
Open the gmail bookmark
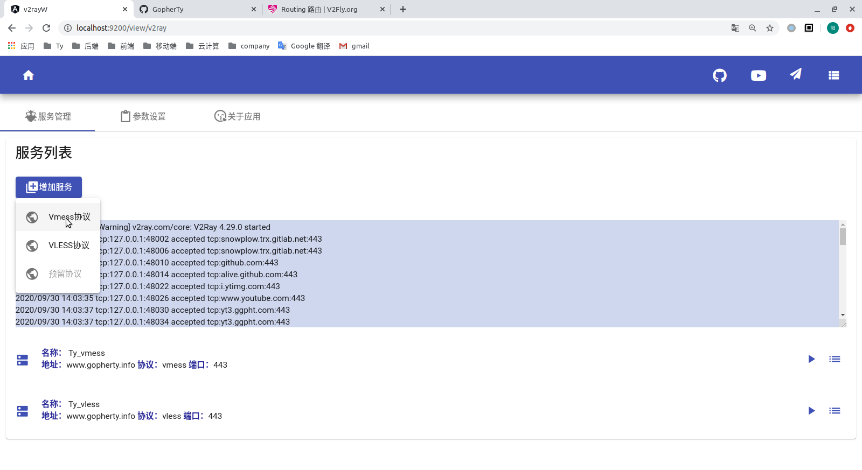coord(354,46)
